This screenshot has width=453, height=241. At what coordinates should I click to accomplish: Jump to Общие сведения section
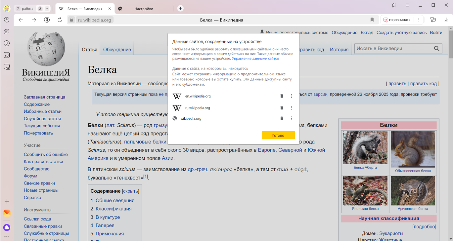coord(115,200)
